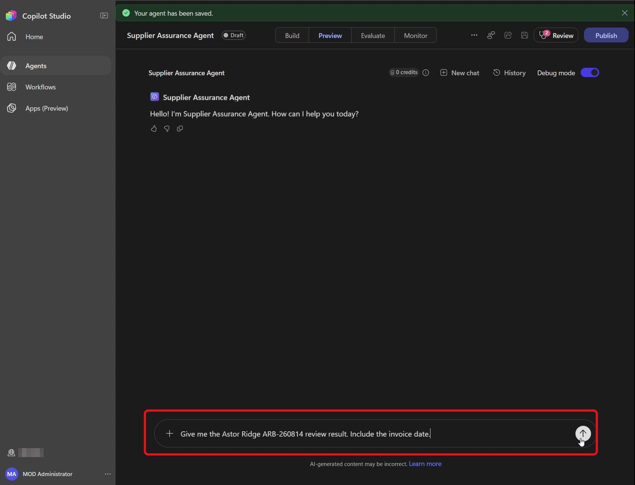The height and width of the screenshot is (485, 635).
Task: Dismiss the agent saved notification
Action: [x=625, y=13]
